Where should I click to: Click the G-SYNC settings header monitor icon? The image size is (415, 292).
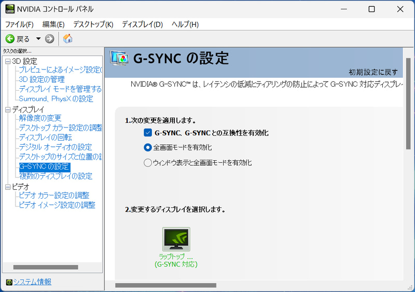pos(119,58)
